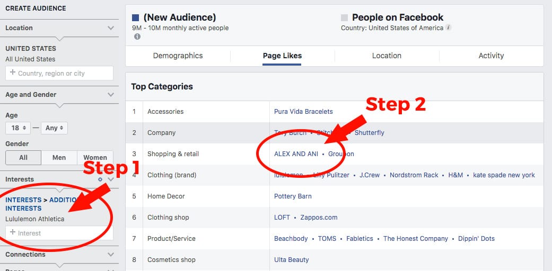
Task: Open the Shutterfly page link
Action: click(369, 132)
